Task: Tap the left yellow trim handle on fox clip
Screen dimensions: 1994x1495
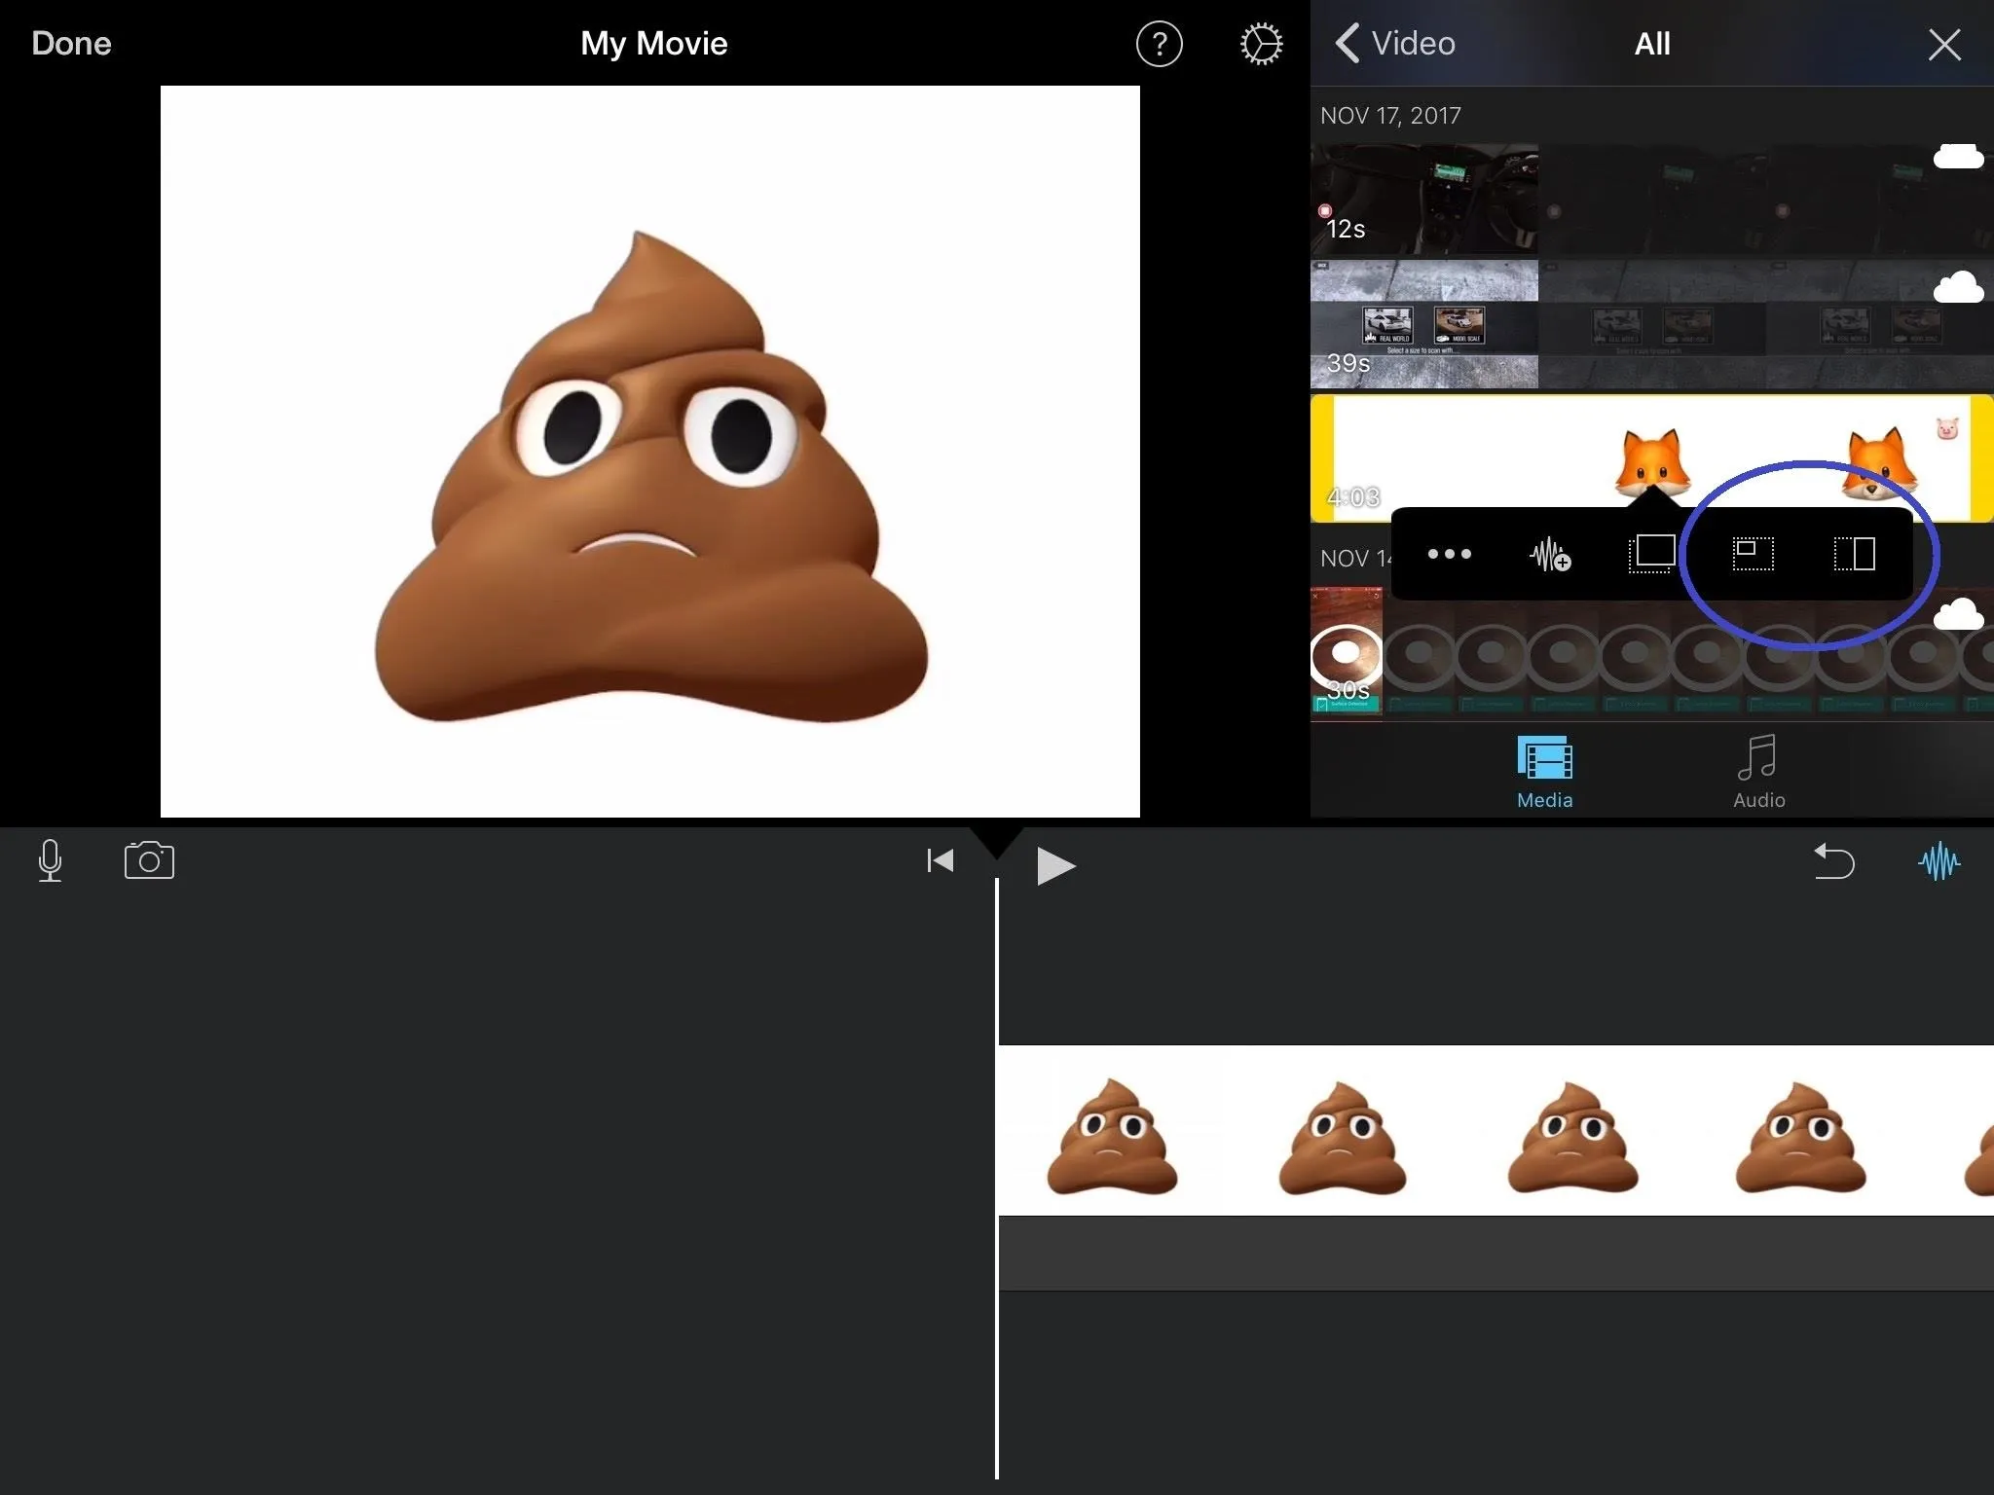Action: (x=1321, y=457)
